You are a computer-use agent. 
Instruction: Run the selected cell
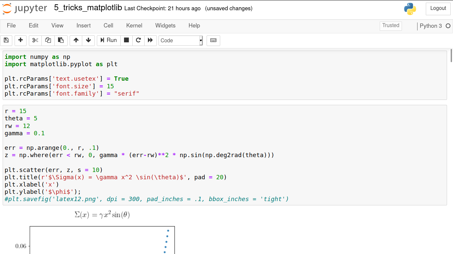[x=108, y=40]
